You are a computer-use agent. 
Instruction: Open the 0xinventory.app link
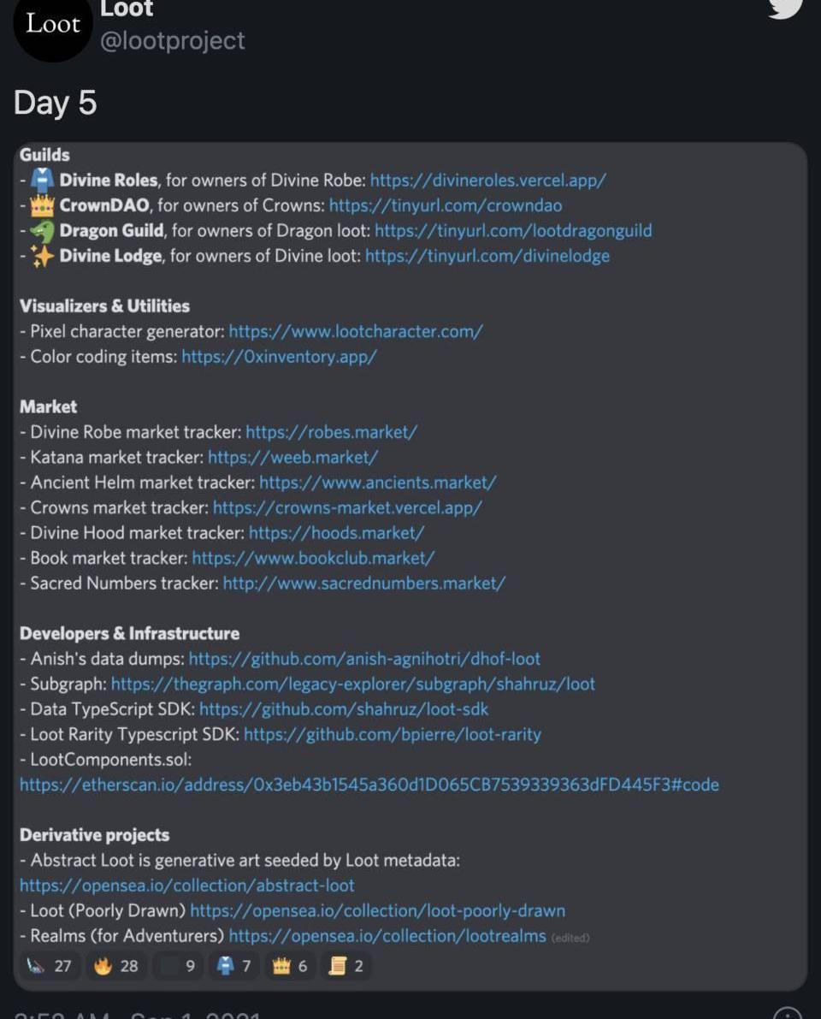[x=279, y=356]
